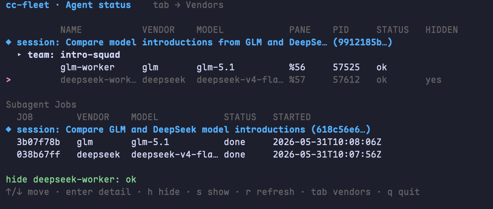Screen dimensions: 493x209
Task: Click the VENDOR header under Subagent Jobs
Action: (93, 117)
